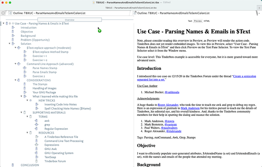Open the @eastgate profile link

coord(170,124)
